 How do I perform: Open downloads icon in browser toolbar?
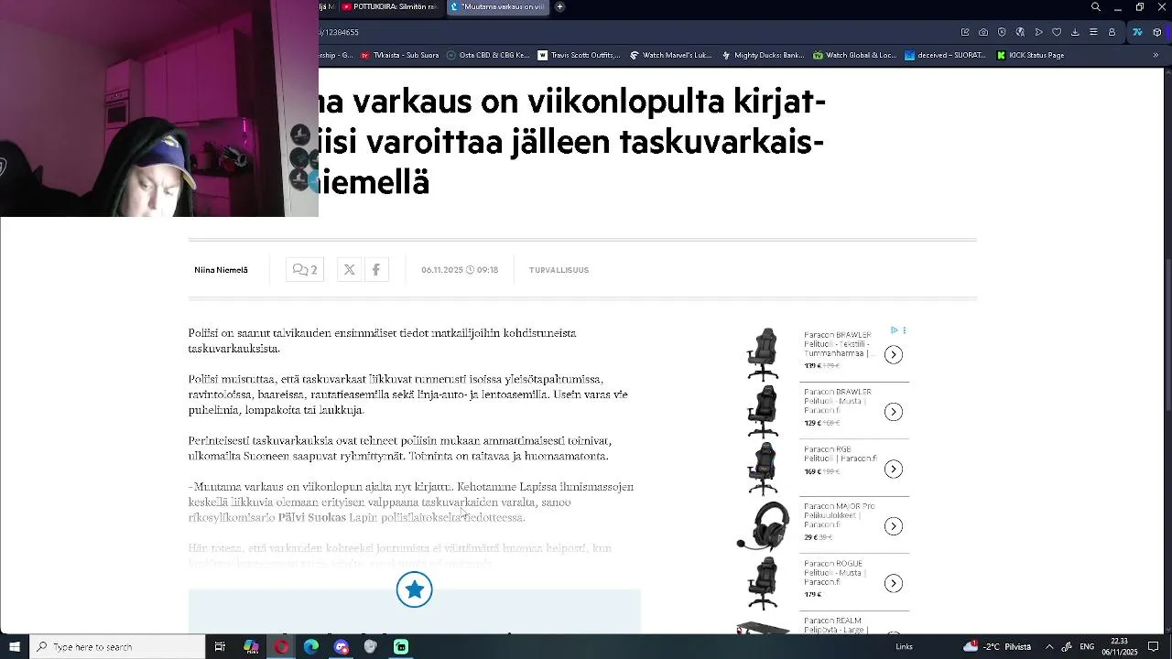coord(1075,32)
